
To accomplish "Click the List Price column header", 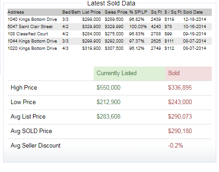I will [91, 12].
